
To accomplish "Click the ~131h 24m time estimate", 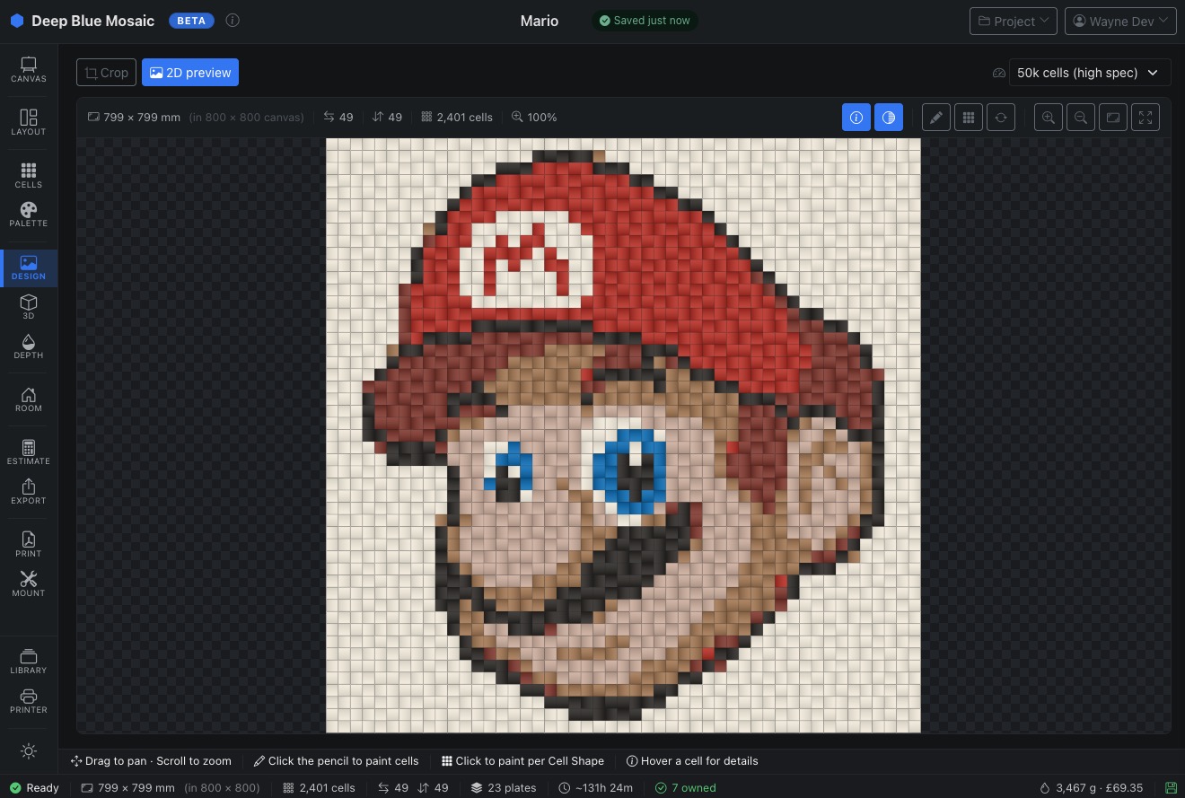I will (596, 788).
